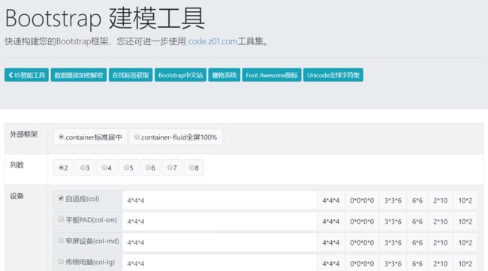The width and height of the screenshot is (488, 271).
Task: Enable the 窄屏设备(col-md) checkbox
Action: coord(61,240)
